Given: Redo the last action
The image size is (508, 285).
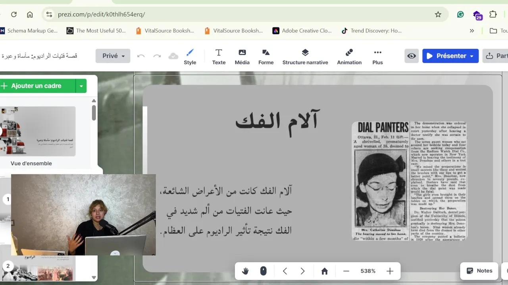Looking at the screenshot, I should coord(157,56).
